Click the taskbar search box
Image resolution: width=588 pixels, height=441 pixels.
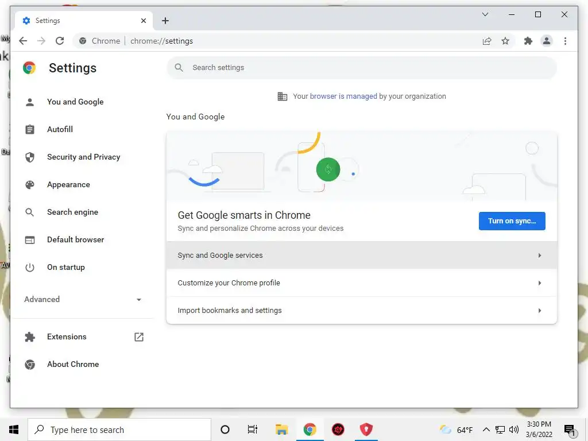(x=119, y=430)
